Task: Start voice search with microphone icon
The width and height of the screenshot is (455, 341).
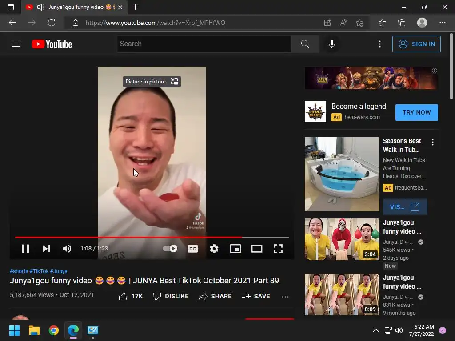Action: (x=331, y=44)
